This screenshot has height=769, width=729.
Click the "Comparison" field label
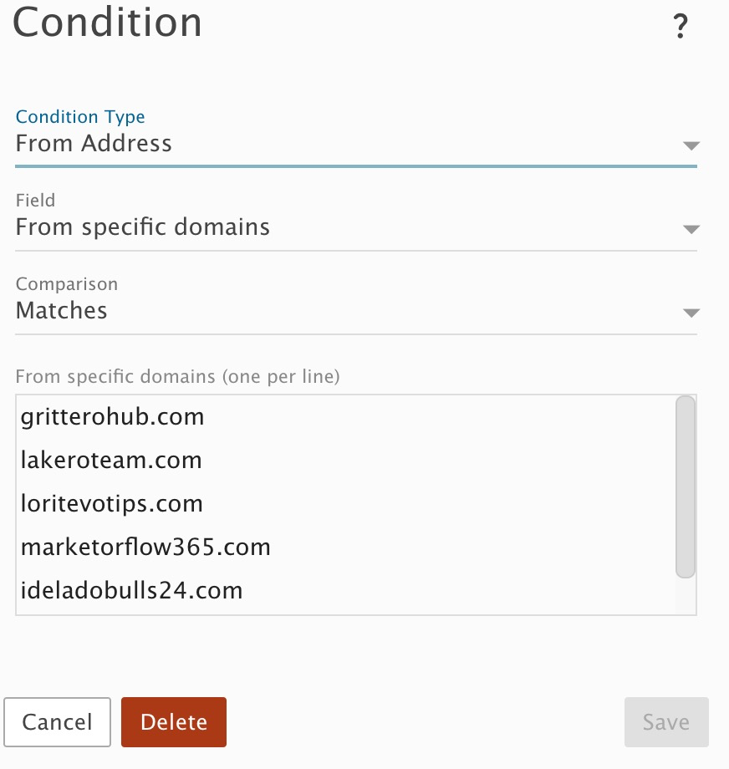(x=67, y=284)
